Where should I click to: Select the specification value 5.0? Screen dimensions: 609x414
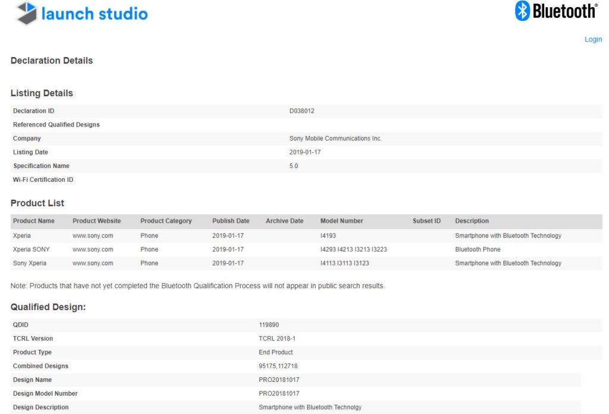pos(294,166)
